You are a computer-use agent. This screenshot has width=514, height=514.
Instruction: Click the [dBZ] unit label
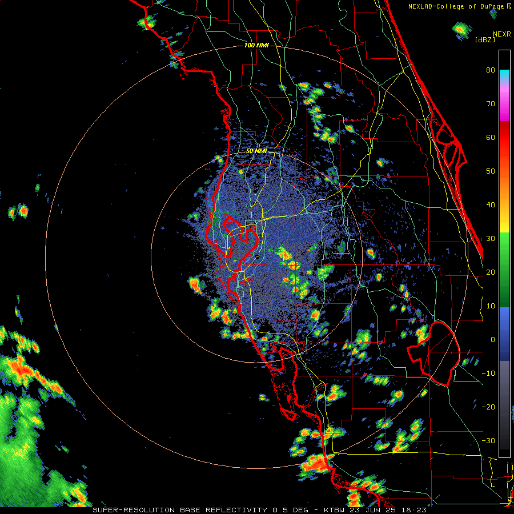(x=485, y=39)
